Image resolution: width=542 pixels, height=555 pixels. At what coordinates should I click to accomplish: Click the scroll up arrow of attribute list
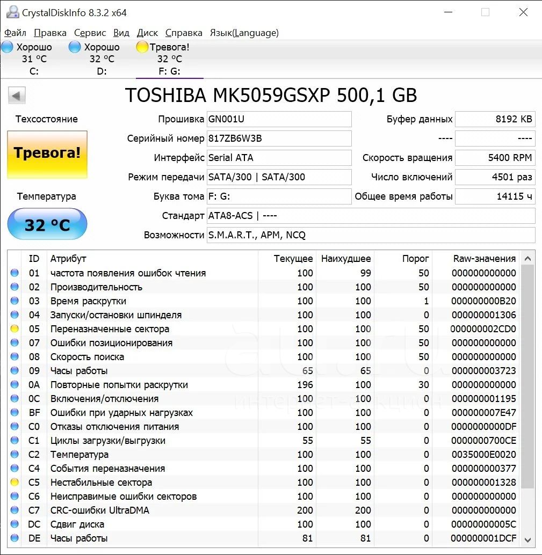[x=527, y=259]
